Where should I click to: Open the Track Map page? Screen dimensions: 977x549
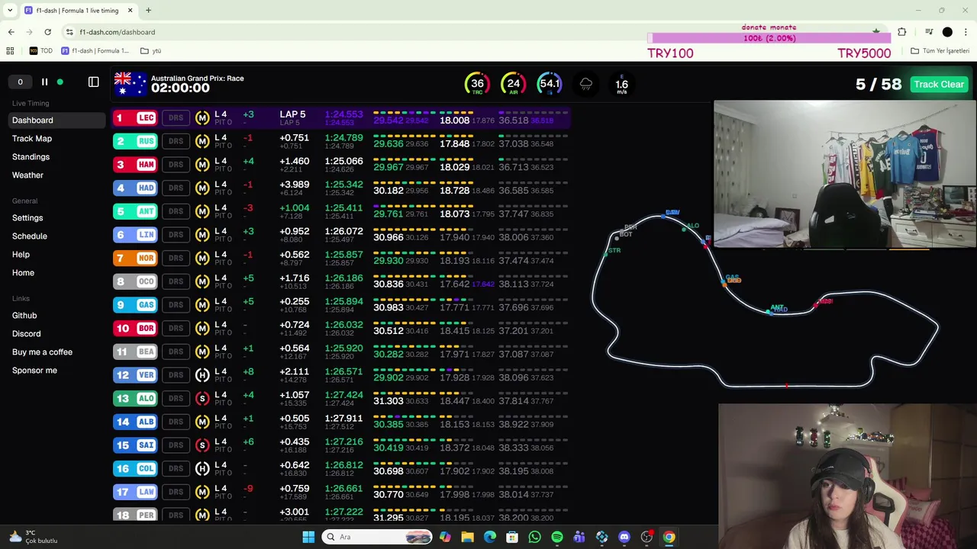32,139
